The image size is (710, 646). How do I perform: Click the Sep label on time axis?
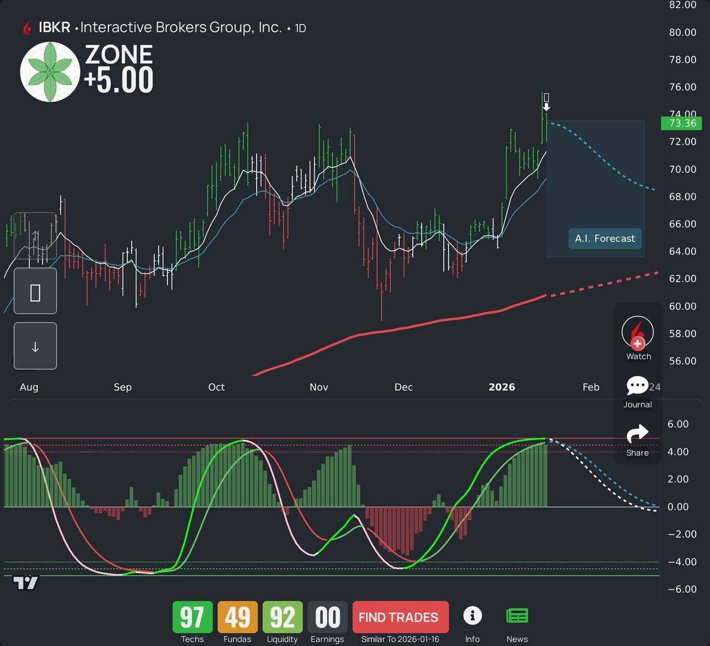point(123,387)
